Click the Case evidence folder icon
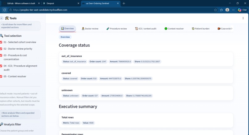This screenshot has height=135, width=249. click(x=219, y=29)
